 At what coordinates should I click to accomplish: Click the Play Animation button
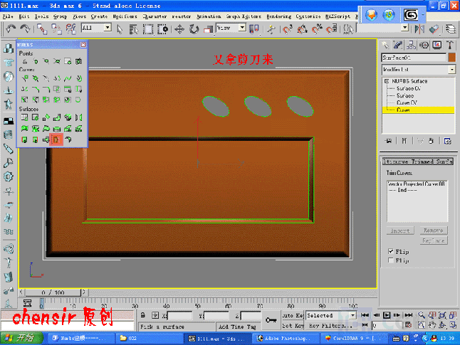[x=387, y=315]
